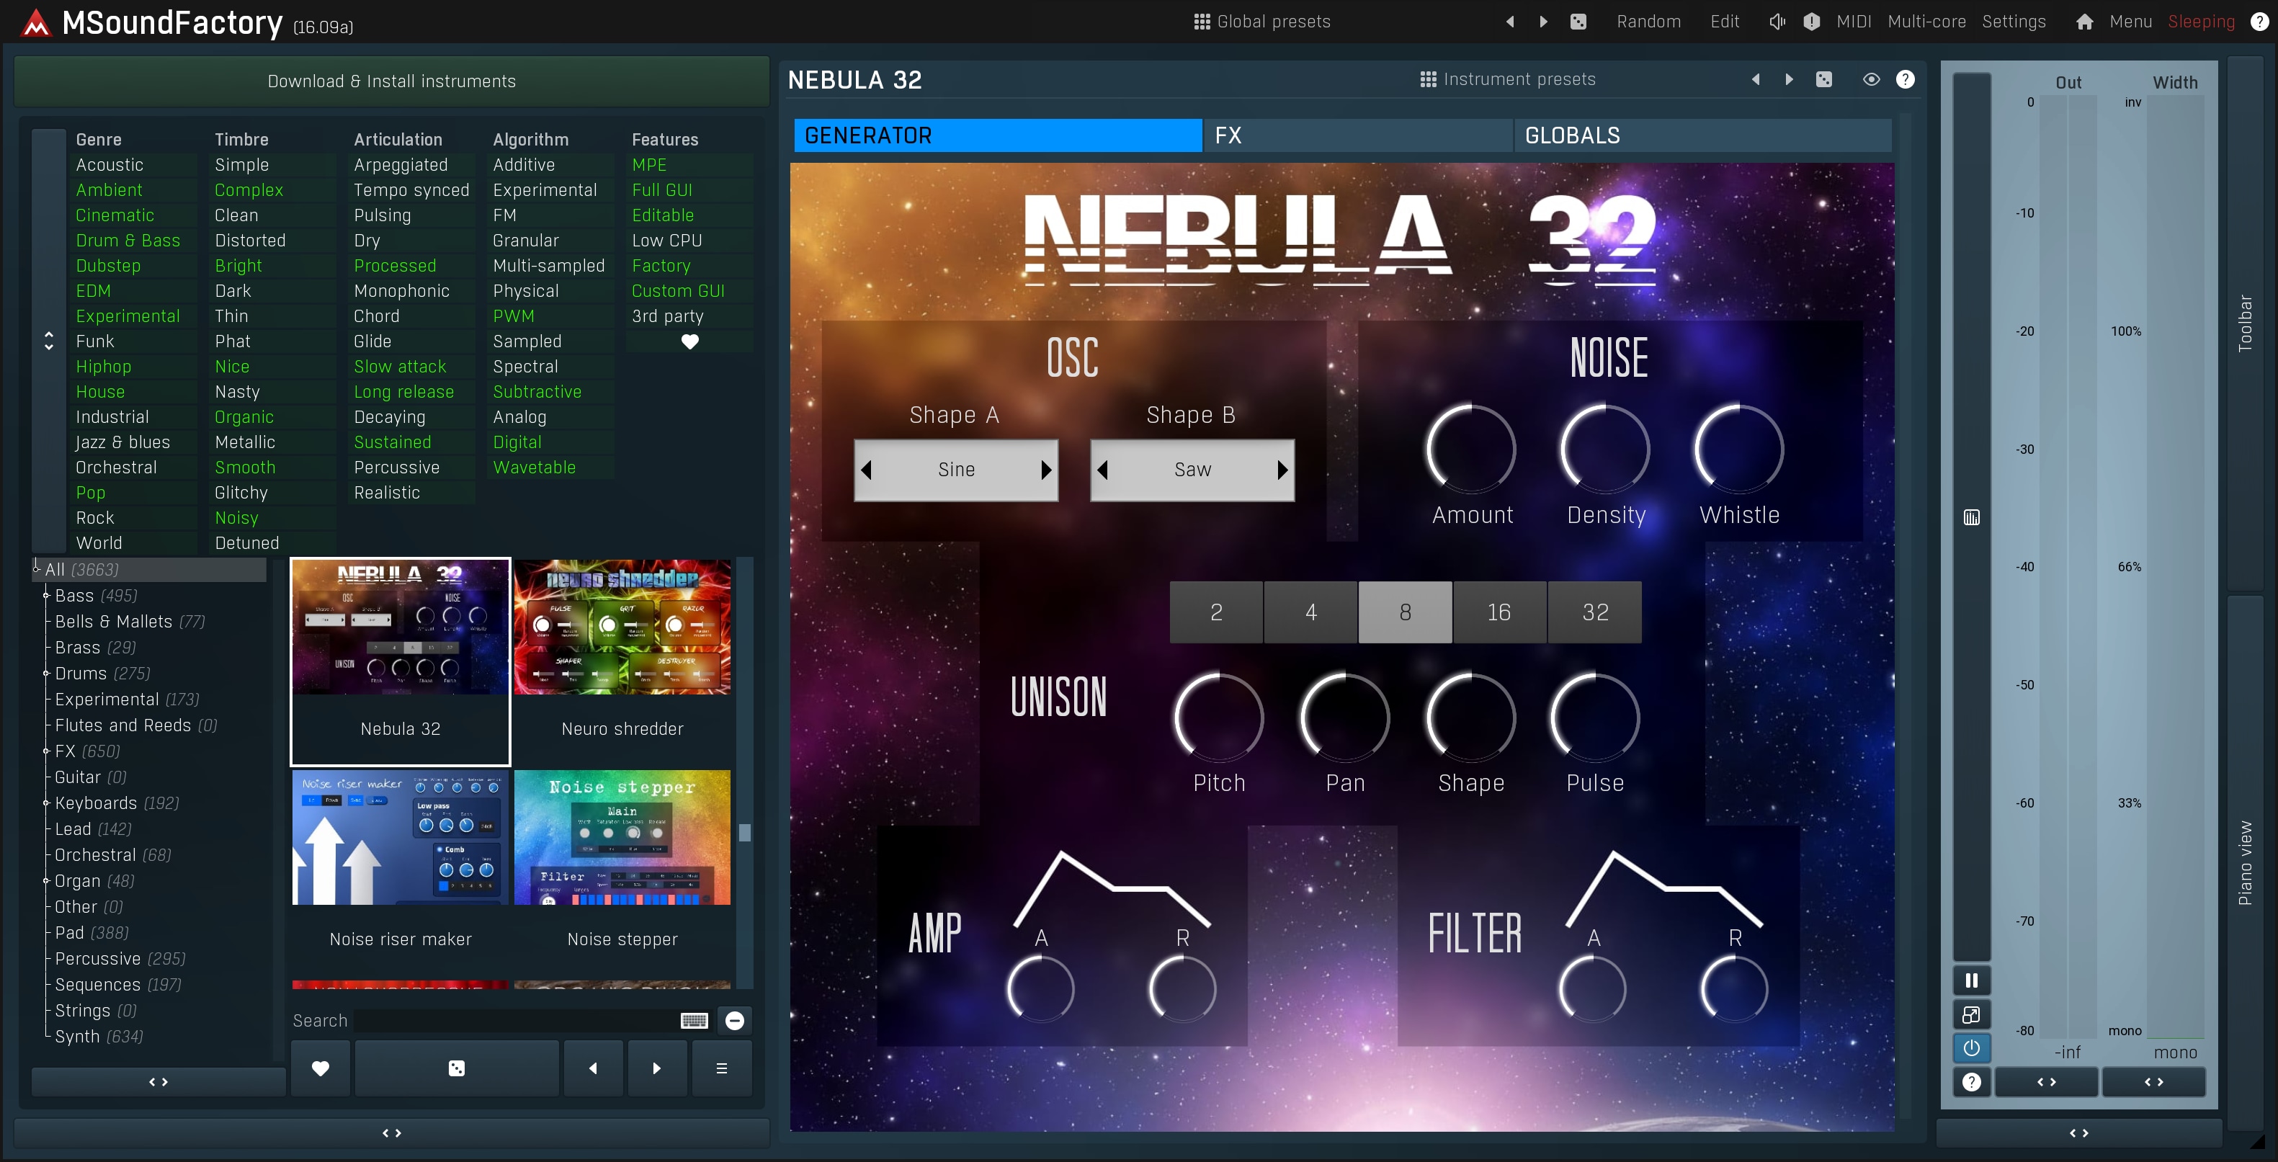Click the Noise Whistle knob
This screenshot has height=1162, width=2278.
click(1738, 450)
